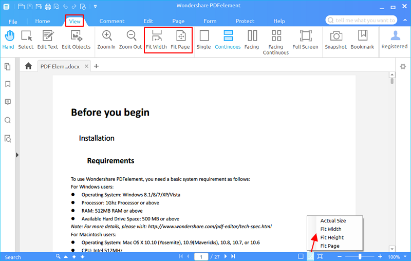Screen dimensions: 411x261
Task: Take a Snapshot of the page
Action: pyautogui.click(x=336, y=40)
